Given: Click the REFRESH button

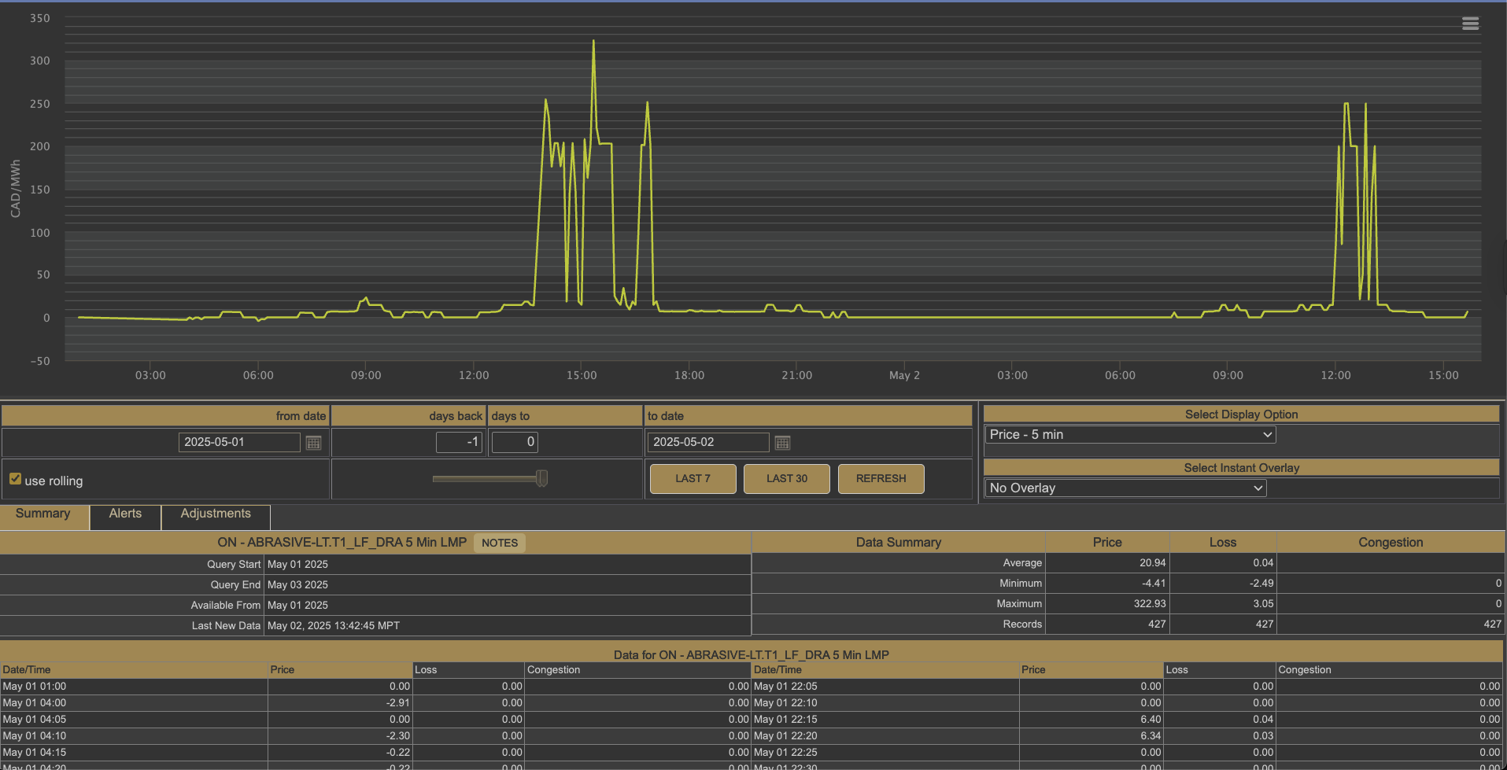Looking at the screenshot, I should (881, 479).
